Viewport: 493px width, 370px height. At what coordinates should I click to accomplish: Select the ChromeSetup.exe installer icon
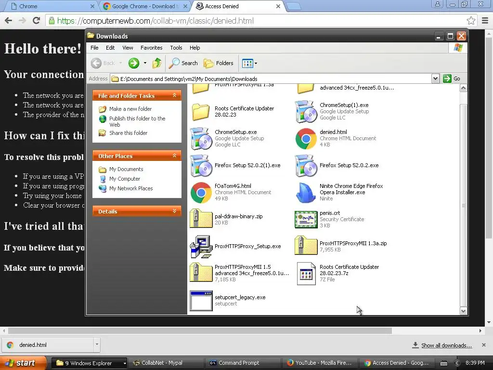pos(201,138)
